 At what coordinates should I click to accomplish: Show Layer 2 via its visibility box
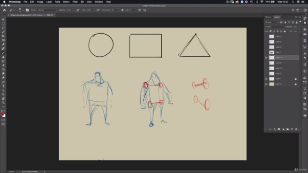click(266, 37)
